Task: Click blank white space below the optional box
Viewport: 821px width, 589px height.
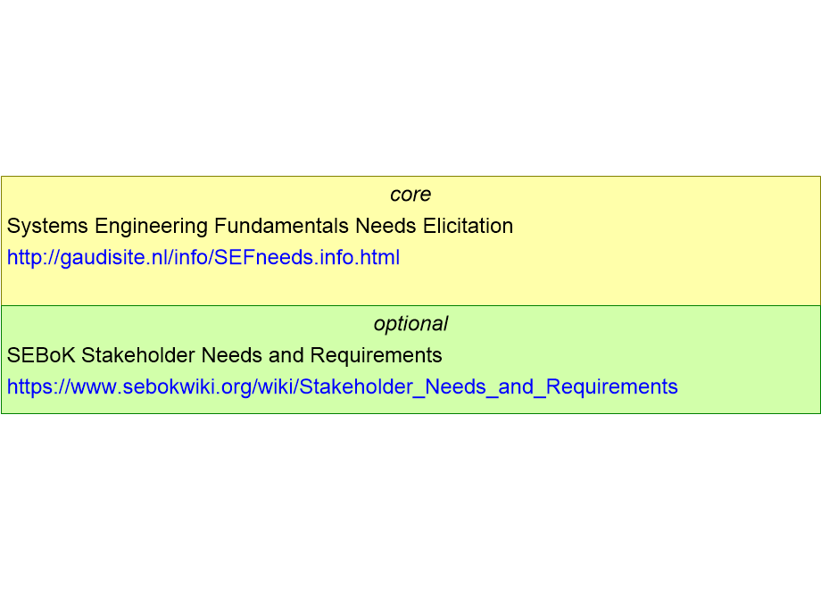Action: pyautogui.click(x=410, y=502)
